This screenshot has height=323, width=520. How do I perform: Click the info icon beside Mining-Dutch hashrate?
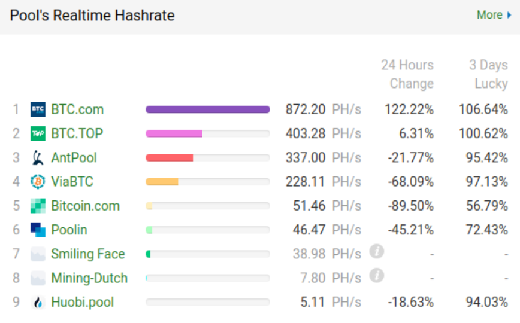pos(376,276)
